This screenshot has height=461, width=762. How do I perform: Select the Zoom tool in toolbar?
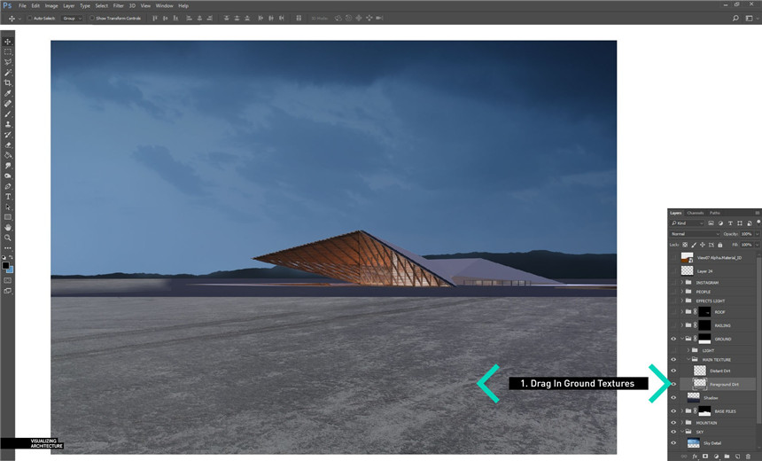pos(8,238)
